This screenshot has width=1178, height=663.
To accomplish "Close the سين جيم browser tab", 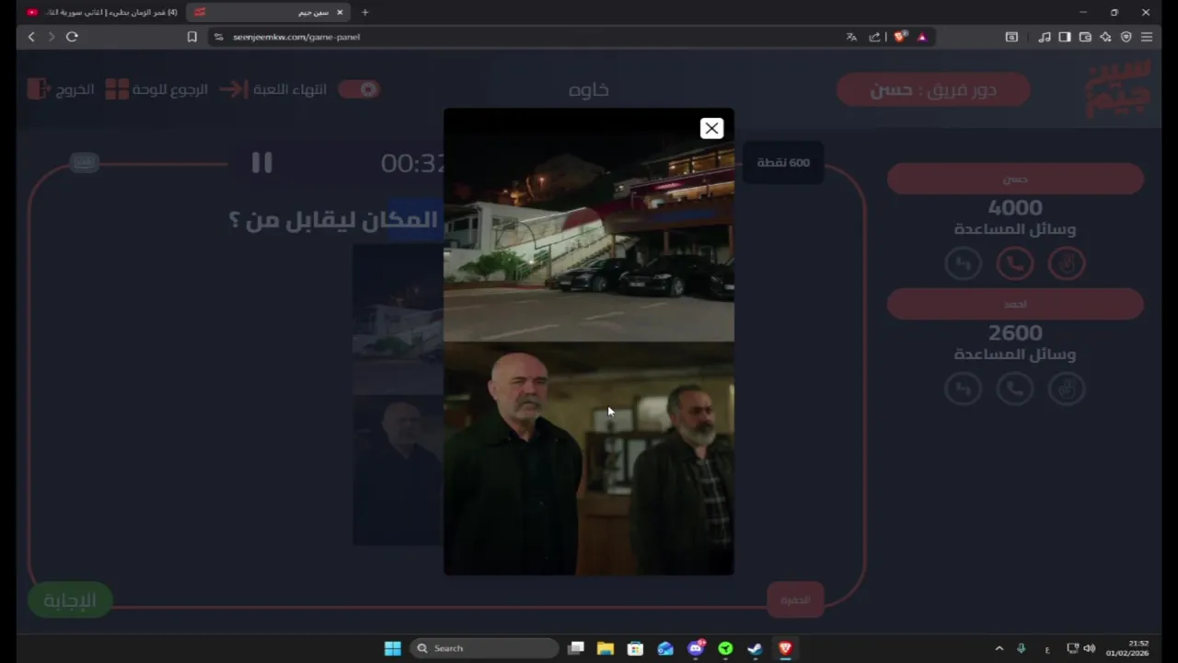I will pos(340,12).
